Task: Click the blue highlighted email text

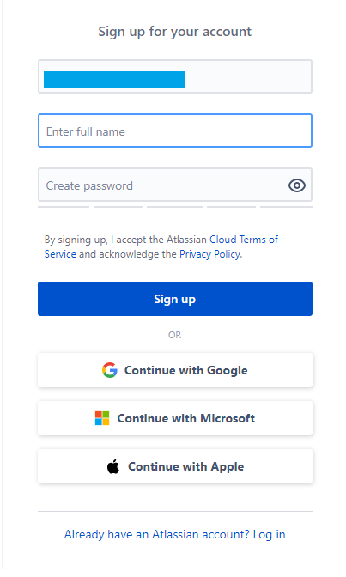Action: click(114, 80)
